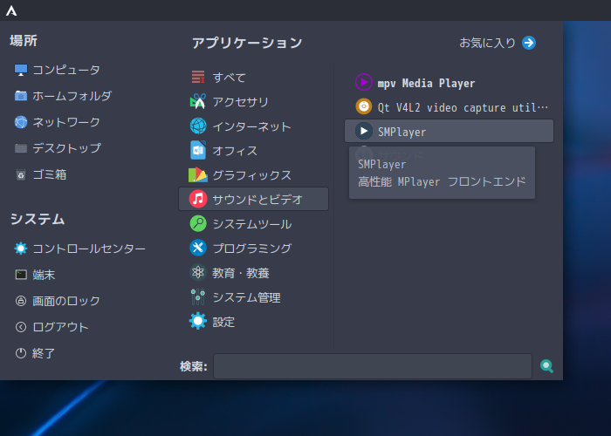This screenshot has width=611, height=436.
Task: Open ネットワーク place label
Action: [x=66, y=122]
